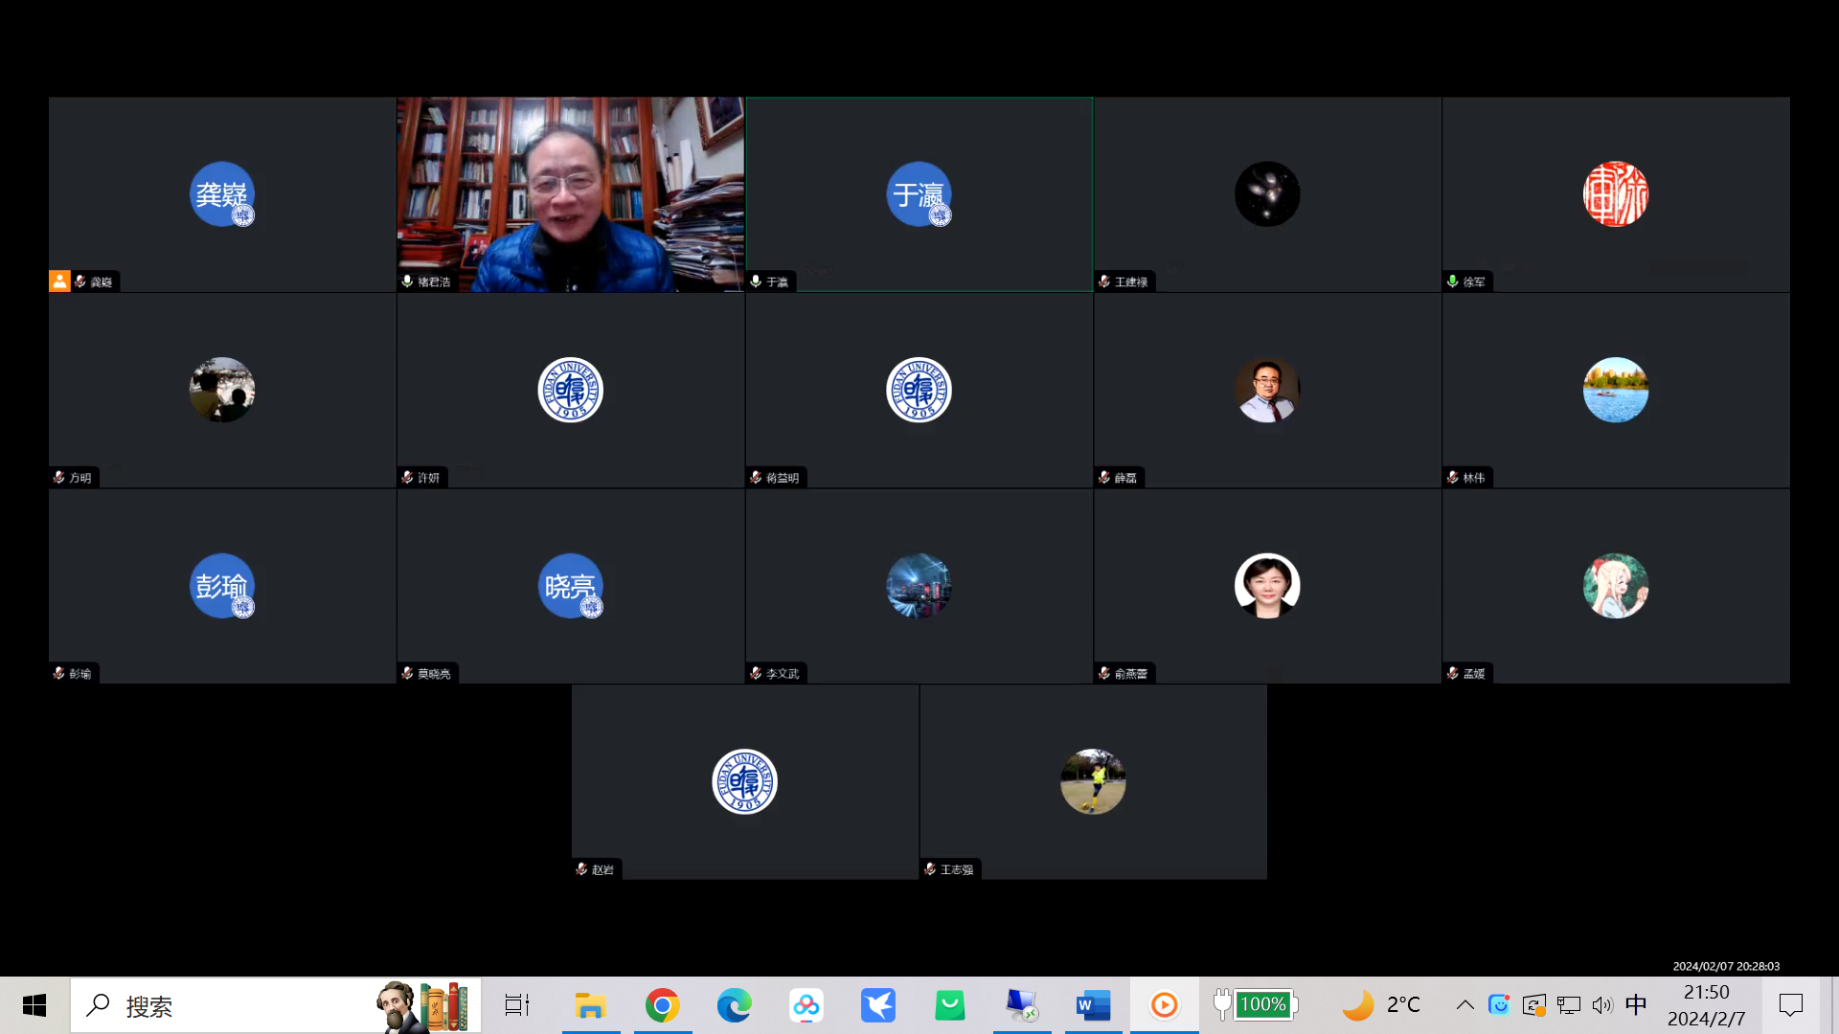Open File Explorer from taskbar
The image size is (1839, 1034).
(x=590, y=1005)
